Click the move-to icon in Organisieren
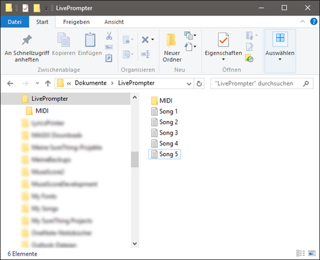Viewport: 320px width, 260px height. tap(126, 39)
